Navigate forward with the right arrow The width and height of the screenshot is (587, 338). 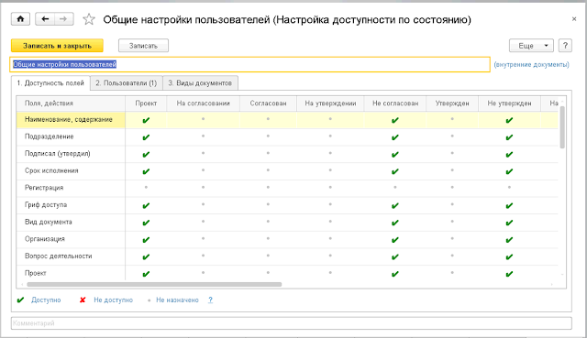[64, 18]
